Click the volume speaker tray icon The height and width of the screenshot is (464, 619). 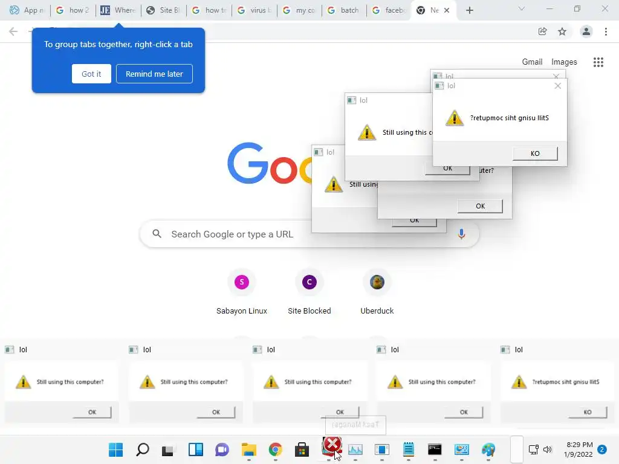pos(547,449)
